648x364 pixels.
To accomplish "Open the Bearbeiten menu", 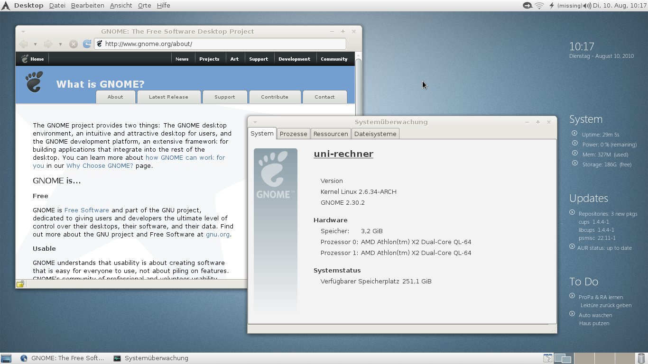I will pos(88,6).
